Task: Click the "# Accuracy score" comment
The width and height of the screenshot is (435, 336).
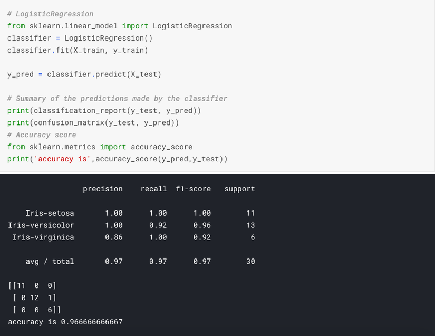Action: pos(42,135)
